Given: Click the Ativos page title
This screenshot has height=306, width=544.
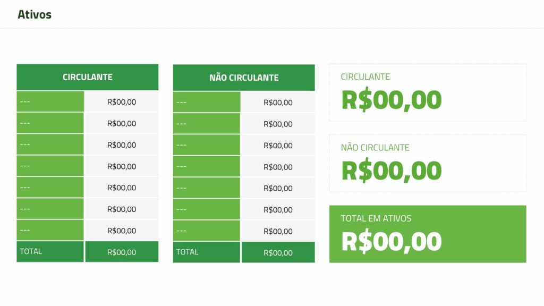Looking at the screenshot, I should [x=35, y=14].
